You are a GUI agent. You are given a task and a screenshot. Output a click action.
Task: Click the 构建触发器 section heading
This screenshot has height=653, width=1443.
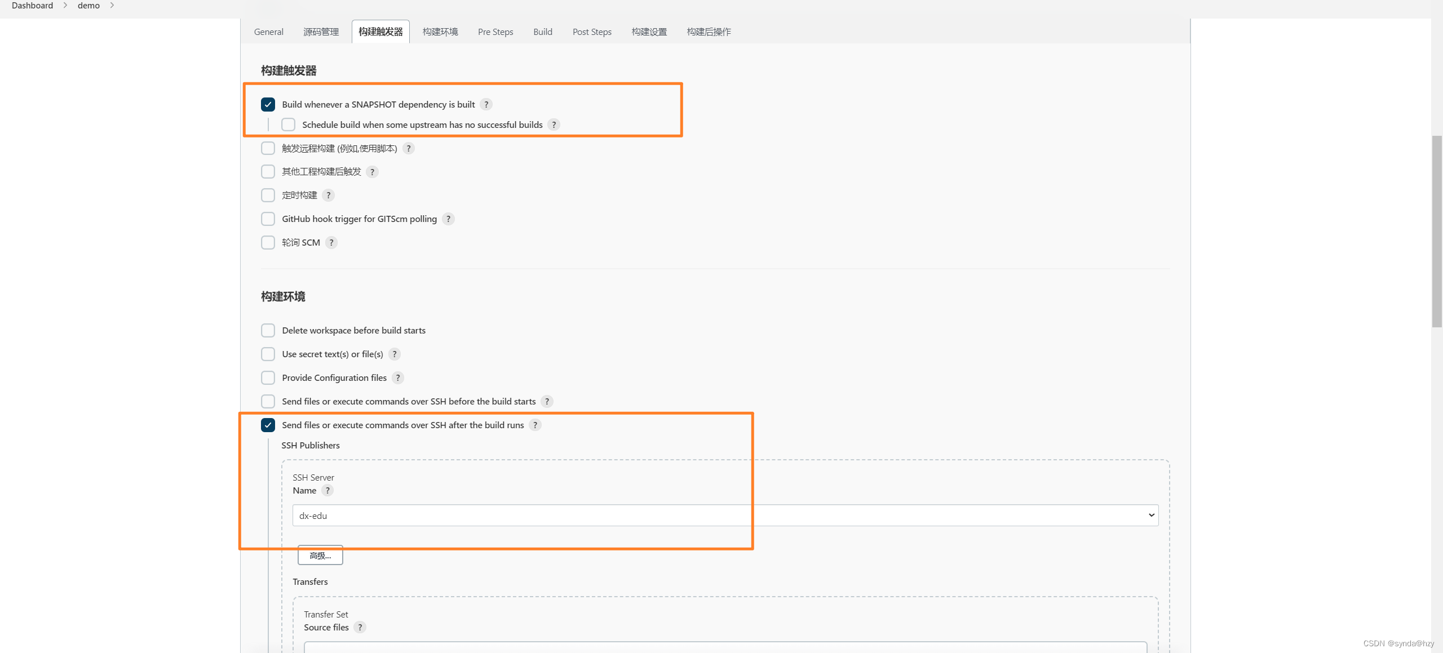[289, 70]
